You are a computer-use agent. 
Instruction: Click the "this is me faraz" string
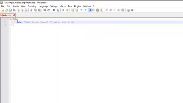pos(36,22)
